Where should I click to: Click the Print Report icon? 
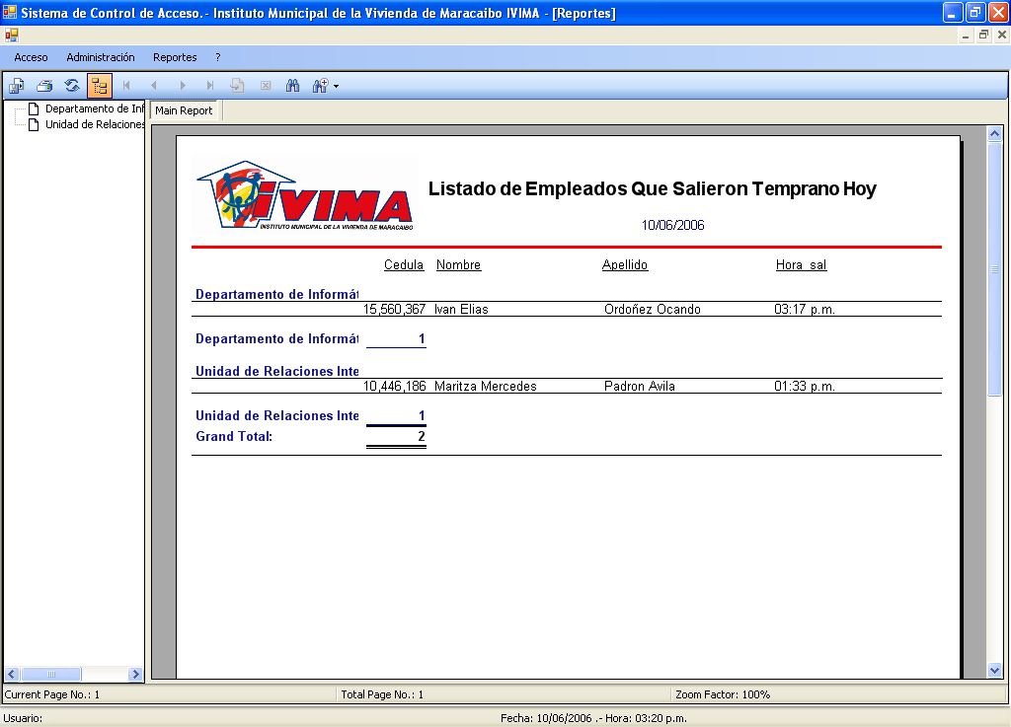[44, 86]
